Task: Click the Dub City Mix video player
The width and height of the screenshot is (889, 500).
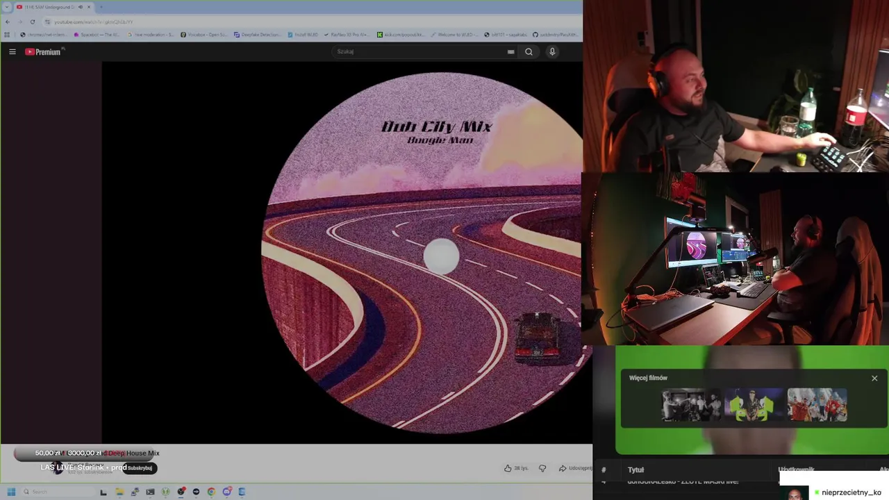Action: [x=347, y=252]
